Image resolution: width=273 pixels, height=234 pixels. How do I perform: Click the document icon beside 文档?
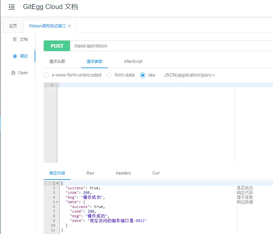click(15, 39)
